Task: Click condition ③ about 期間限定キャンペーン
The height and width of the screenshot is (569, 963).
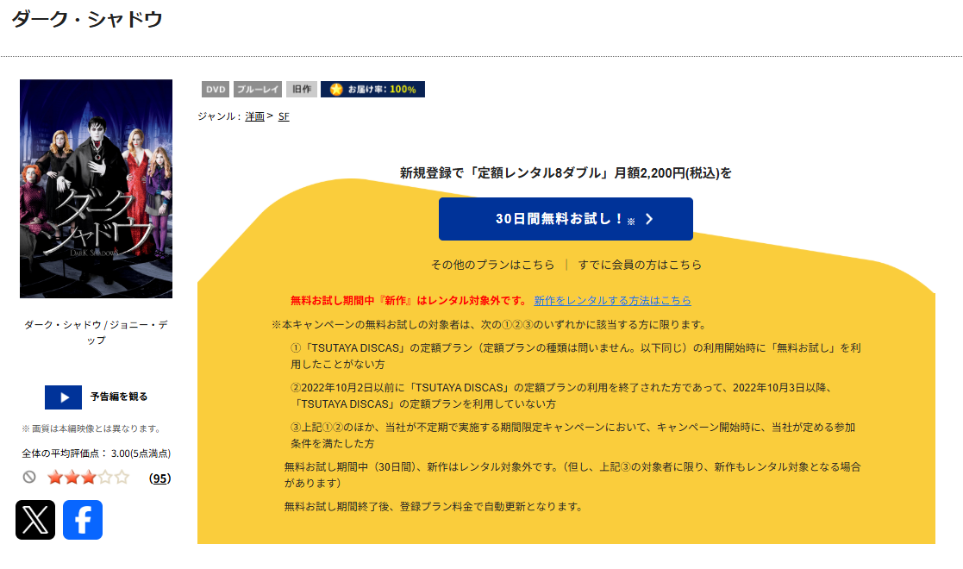Action: tap(573, 435)
